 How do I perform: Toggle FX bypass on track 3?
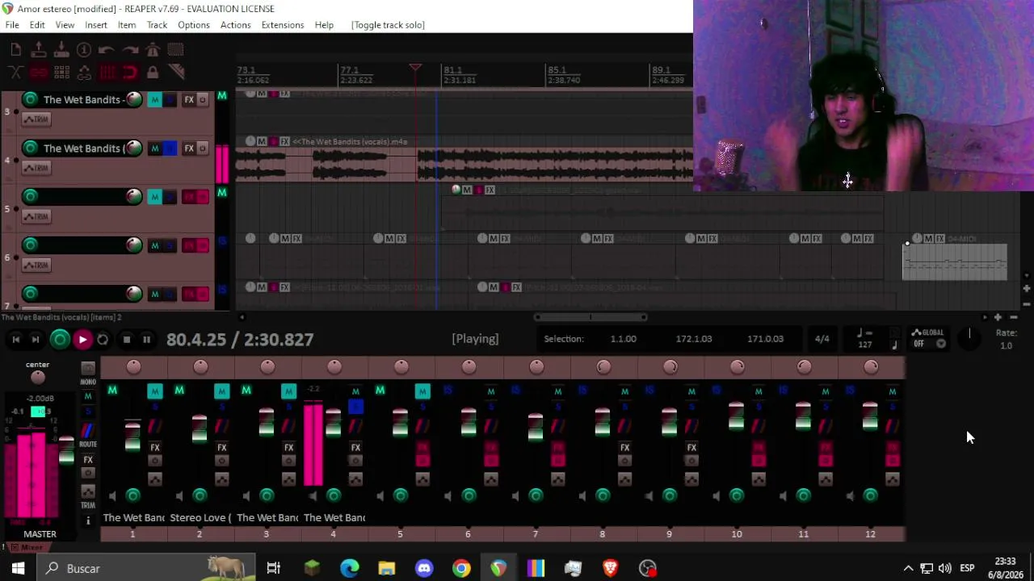click(x=202, y=100)
